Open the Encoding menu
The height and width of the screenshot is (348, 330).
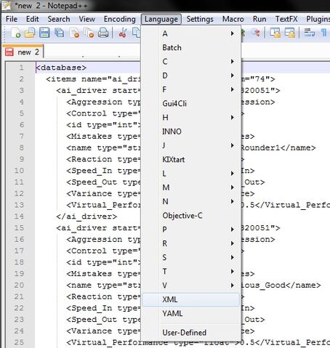coord(120,19)
